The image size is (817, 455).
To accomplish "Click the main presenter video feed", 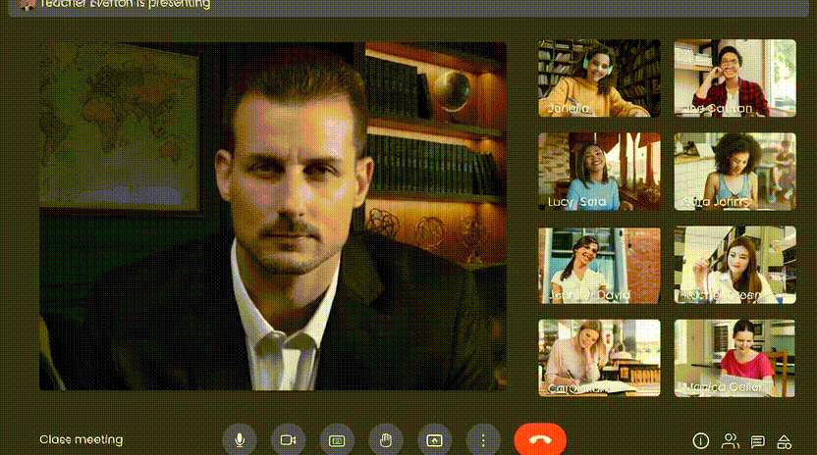I will (273, 216).
